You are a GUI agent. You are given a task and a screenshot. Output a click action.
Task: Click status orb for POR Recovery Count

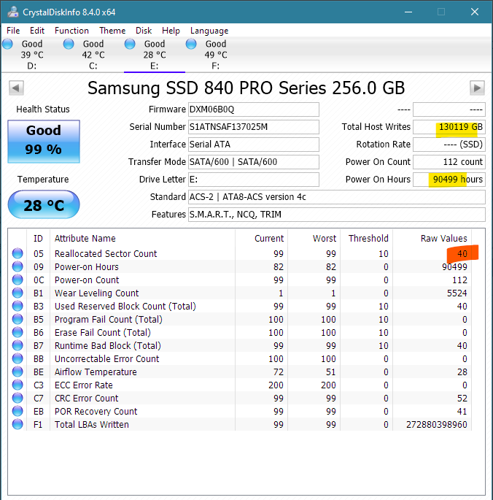[x=18, y=411]
